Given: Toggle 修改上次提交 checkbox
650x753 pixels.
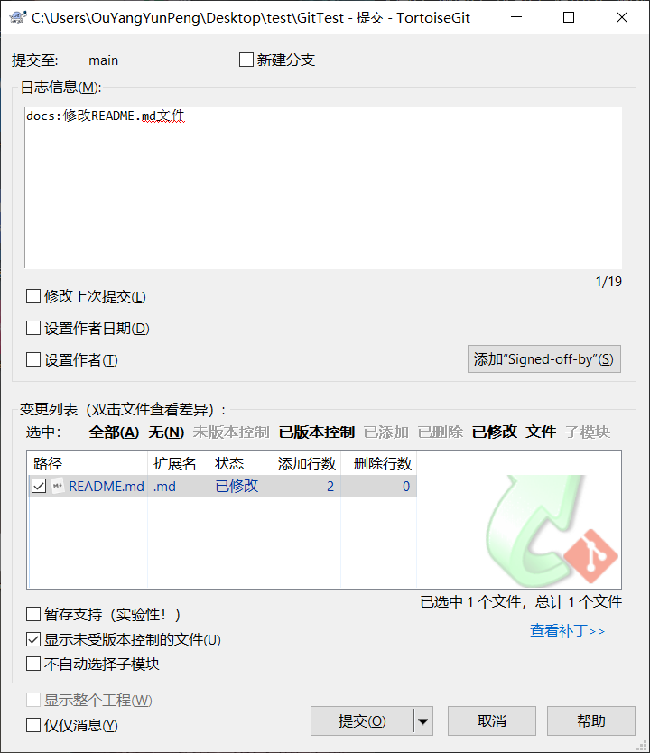Looking at the screenshot, I should coord(33,296).
